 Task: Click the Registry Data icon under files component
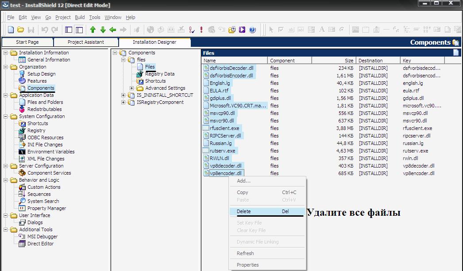click(x=140, y=74)
